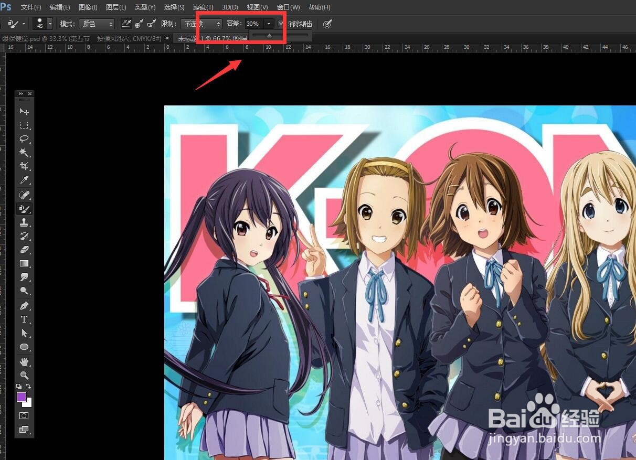Open the 图层(L) menu

pos(116,7)
